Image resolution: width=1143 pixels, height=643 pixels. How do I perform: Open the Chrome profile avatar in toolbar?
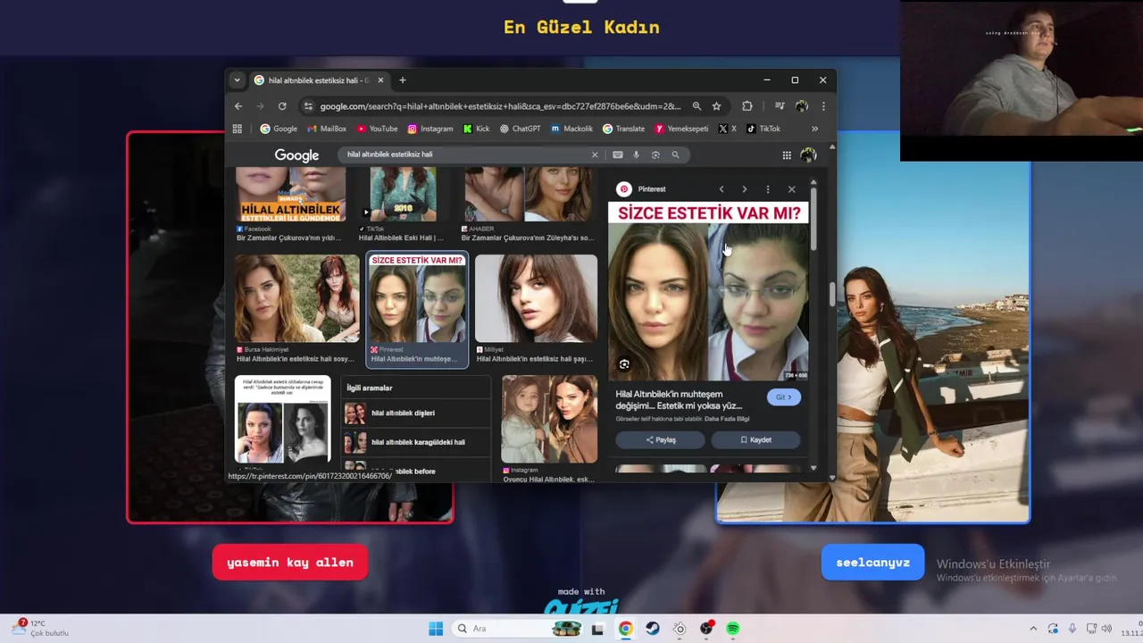click(x=801, y=106)
